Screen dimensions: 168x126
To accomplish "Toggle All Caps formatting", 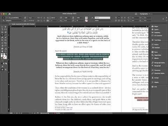I will point(38,18).
